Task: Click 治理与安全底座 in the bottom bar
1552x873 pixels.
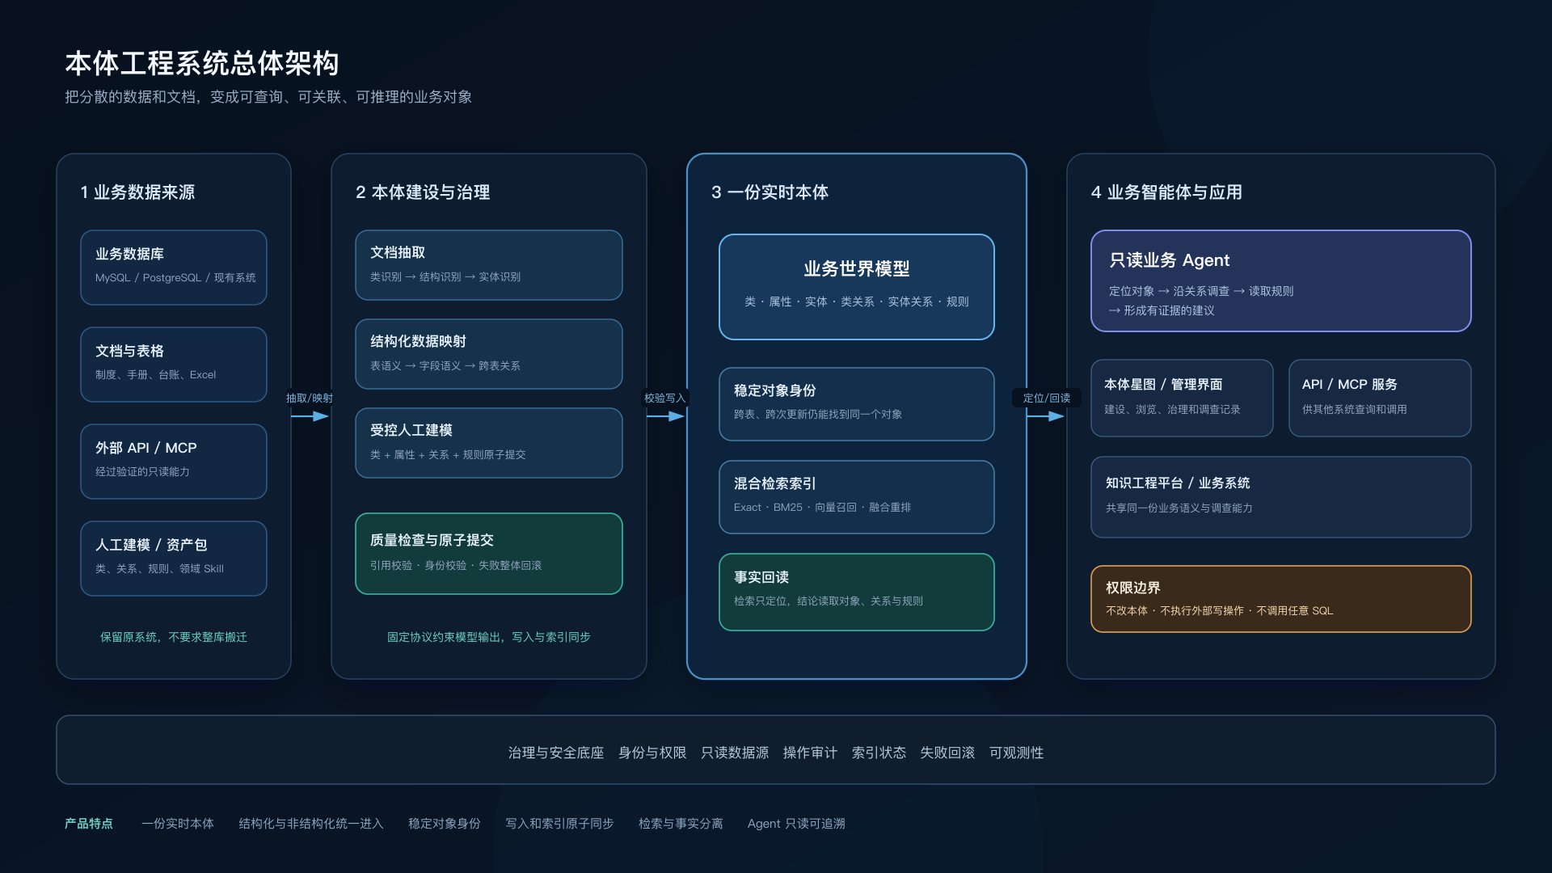Action: [556, 753]
